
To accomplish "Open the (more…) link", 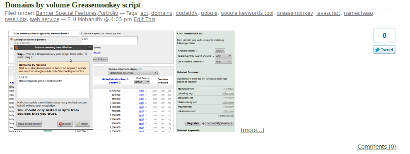I will point(252,130).
